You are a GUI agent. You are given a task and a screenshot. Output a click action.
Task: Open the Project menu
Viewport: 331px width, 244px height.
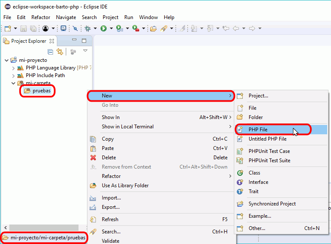[x=110, y=17]
